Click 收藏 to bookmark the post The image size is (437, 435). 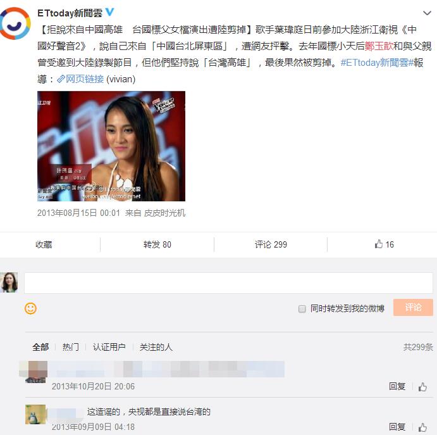44,244
